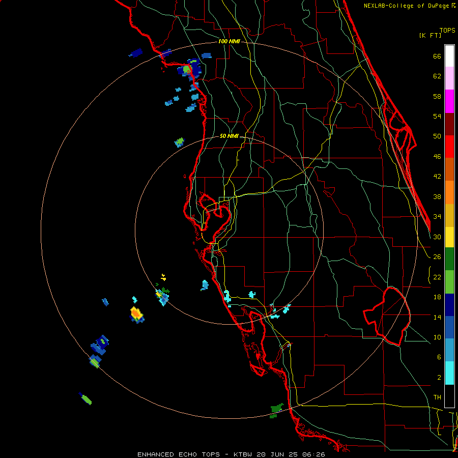Click the 50 value on the legend scale
This screenshot has width=458, height=458.
pos(437,136)
